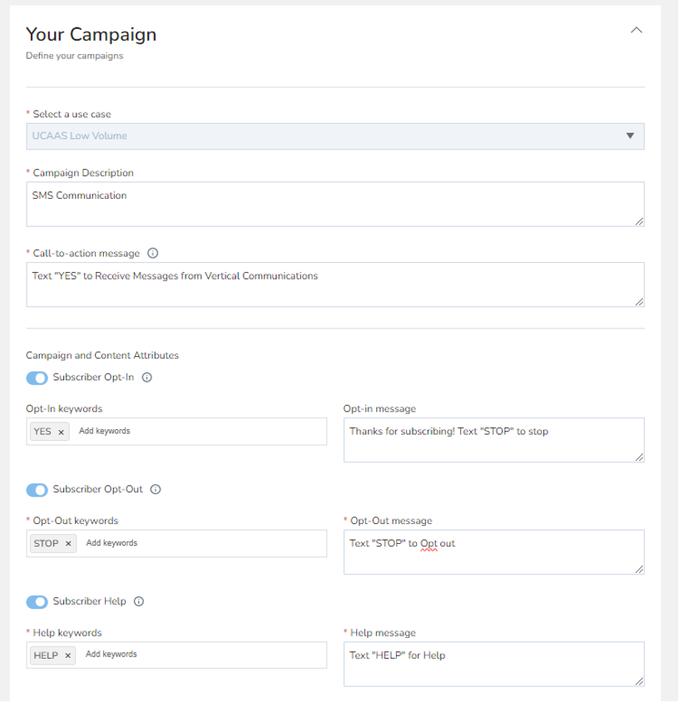Click the Help message text area
This screenshot has height=702, width=679.
[493, 663]
